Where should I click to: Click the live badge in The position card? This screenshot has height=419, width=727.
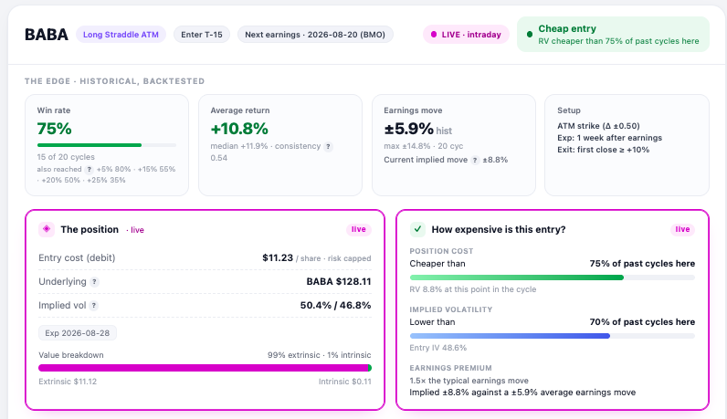(358, 229)
